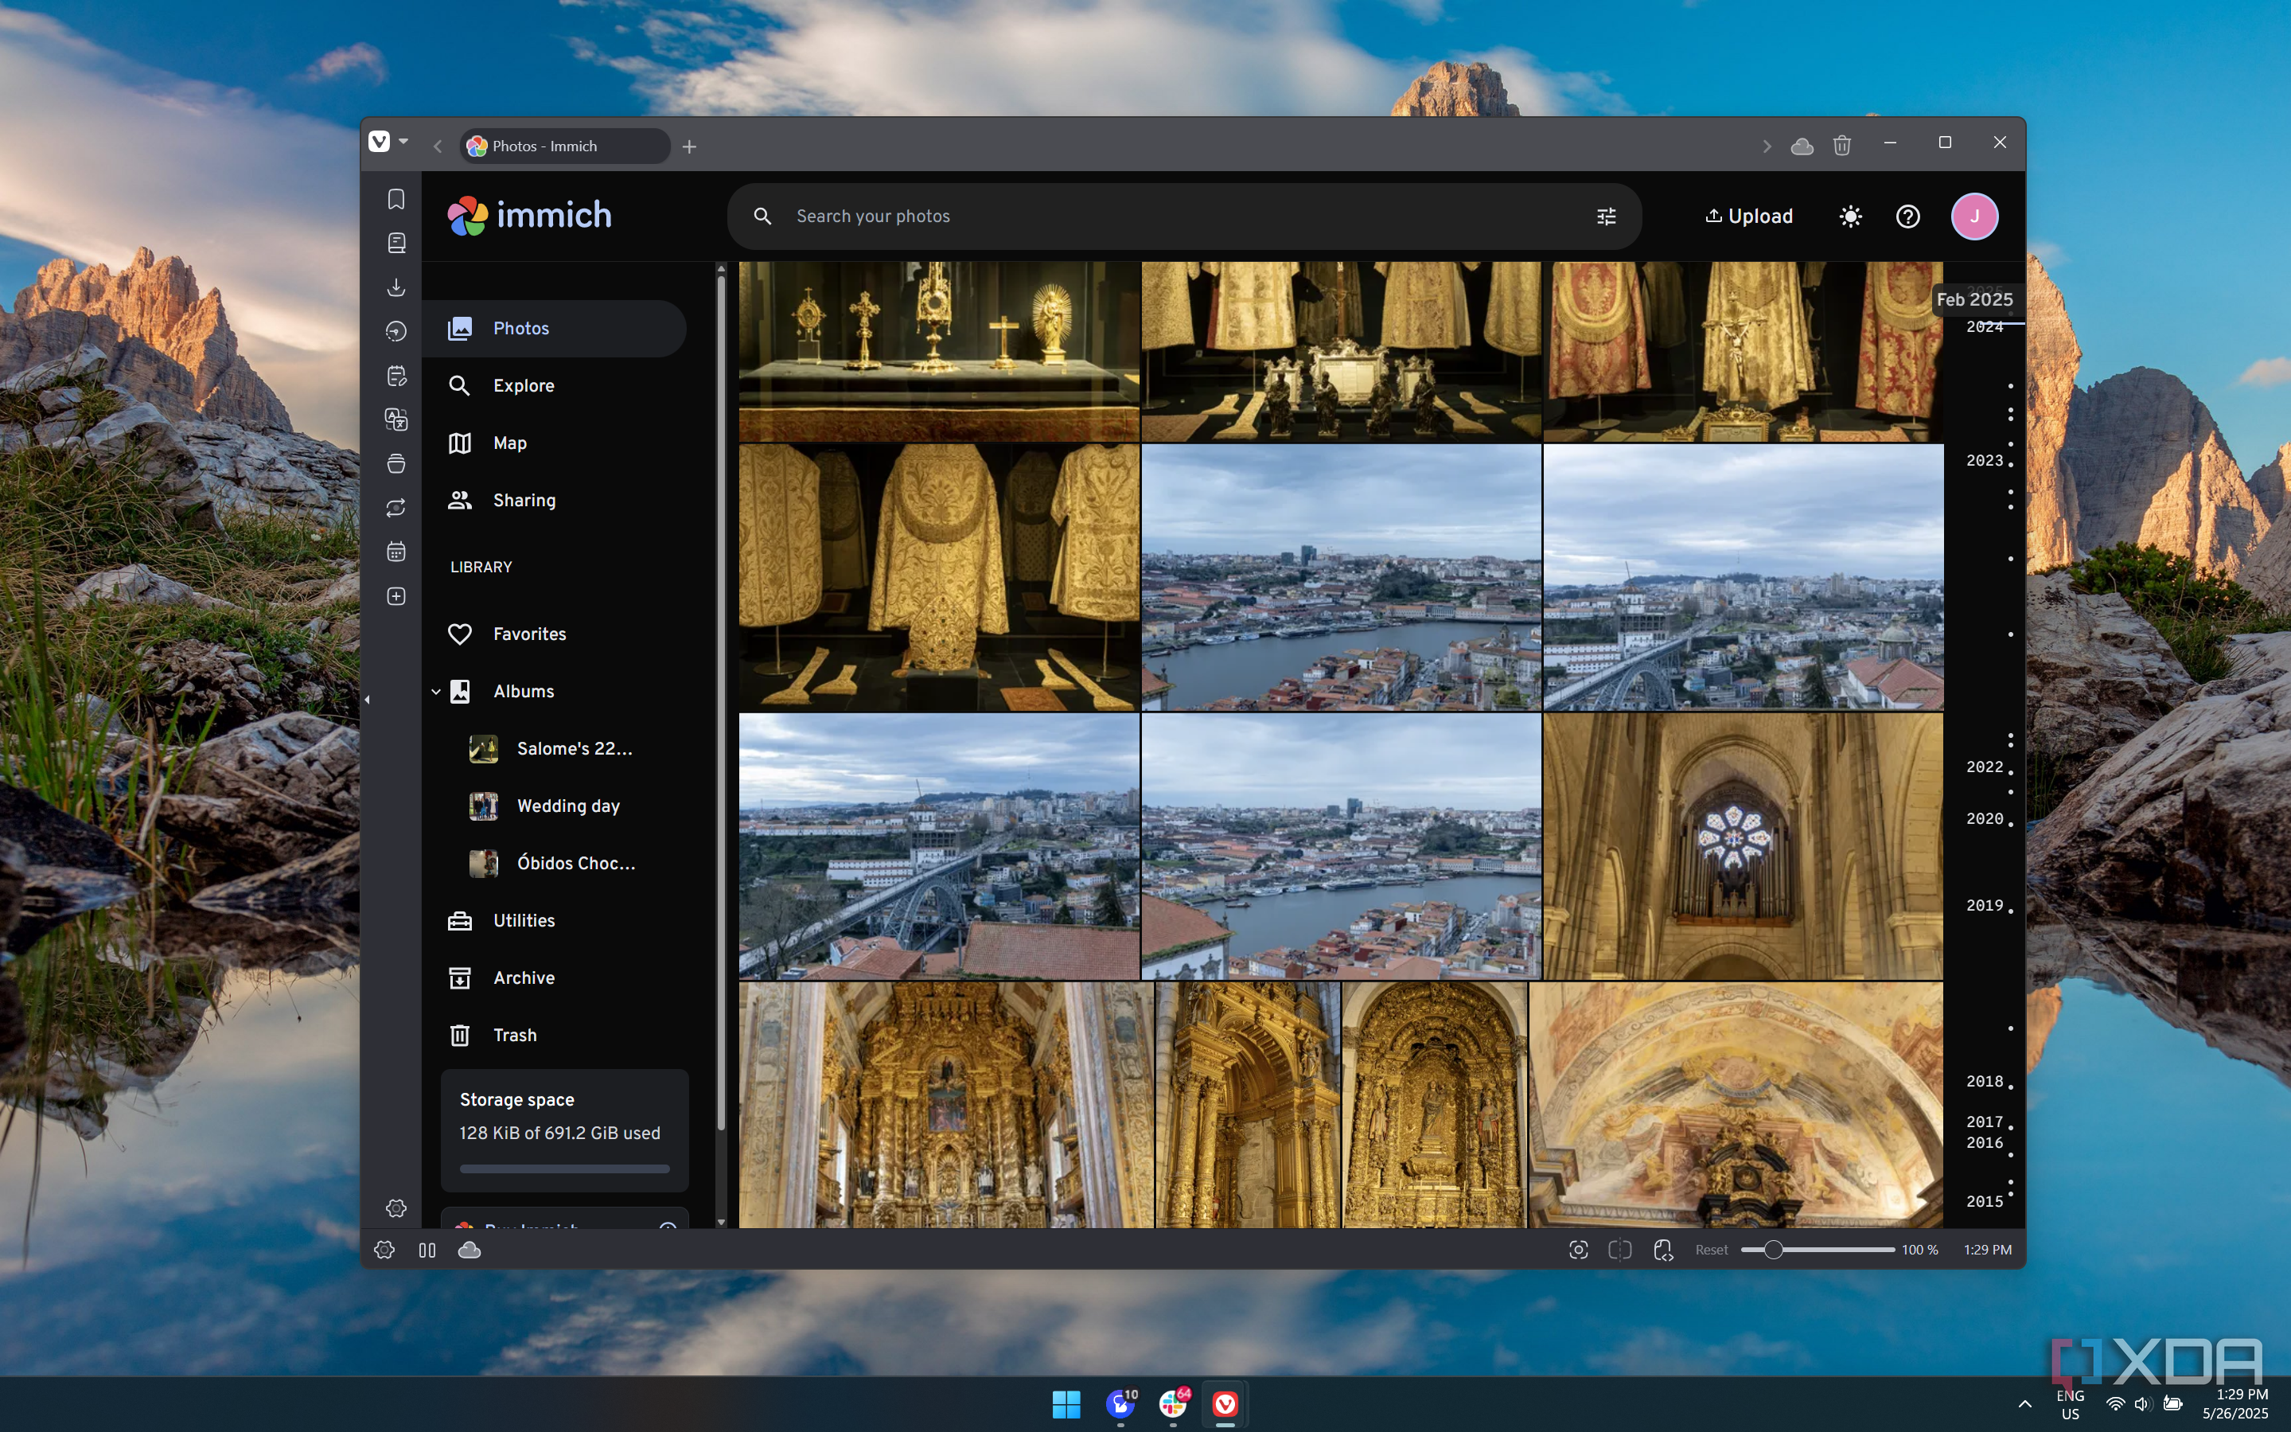Image resolution: width=2291 pixels, height=1432 pixels.
Task: Click the Upload button
Action: pos(1748,217)
